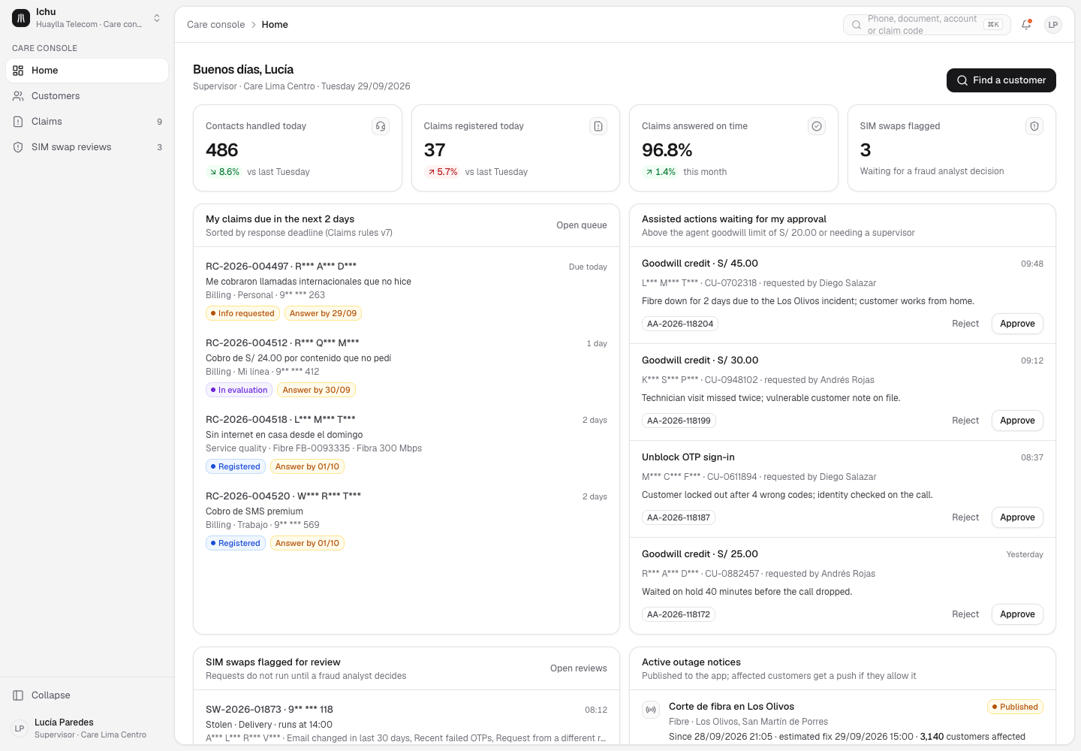Open SIM swap reviews in sidebar
The image size is (1081, 751).
[x=87, y=147]
